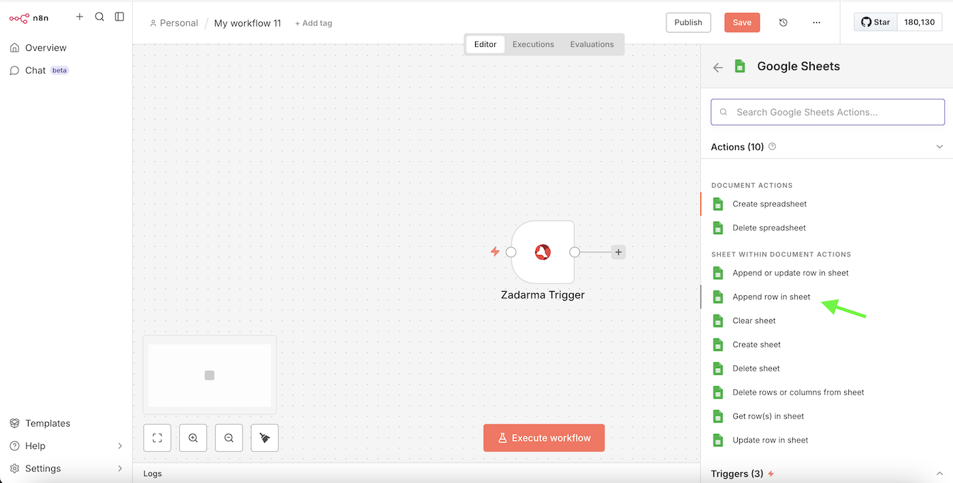Open search via magnifier icon in sidebar

click(99, 16)
